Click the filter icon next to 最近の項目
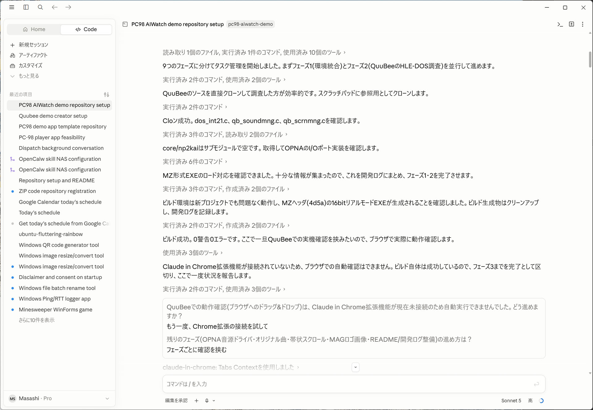 point(106,95)
